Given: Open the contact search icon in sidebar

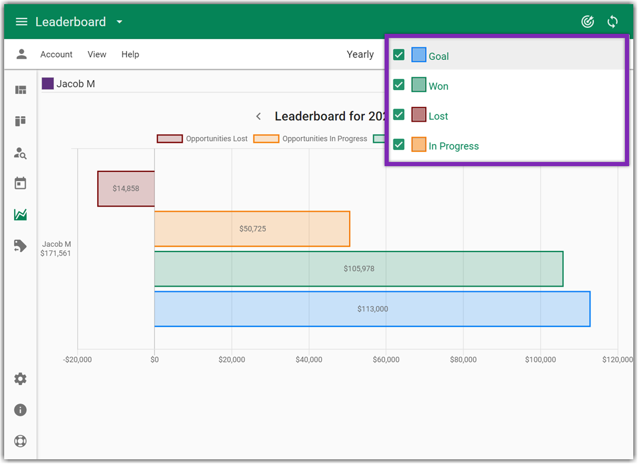Looking at the screenshot, I should pos(20,153).
